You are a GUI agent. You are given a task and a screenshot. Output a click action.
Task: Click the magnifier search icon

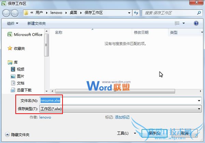point(199,13)
